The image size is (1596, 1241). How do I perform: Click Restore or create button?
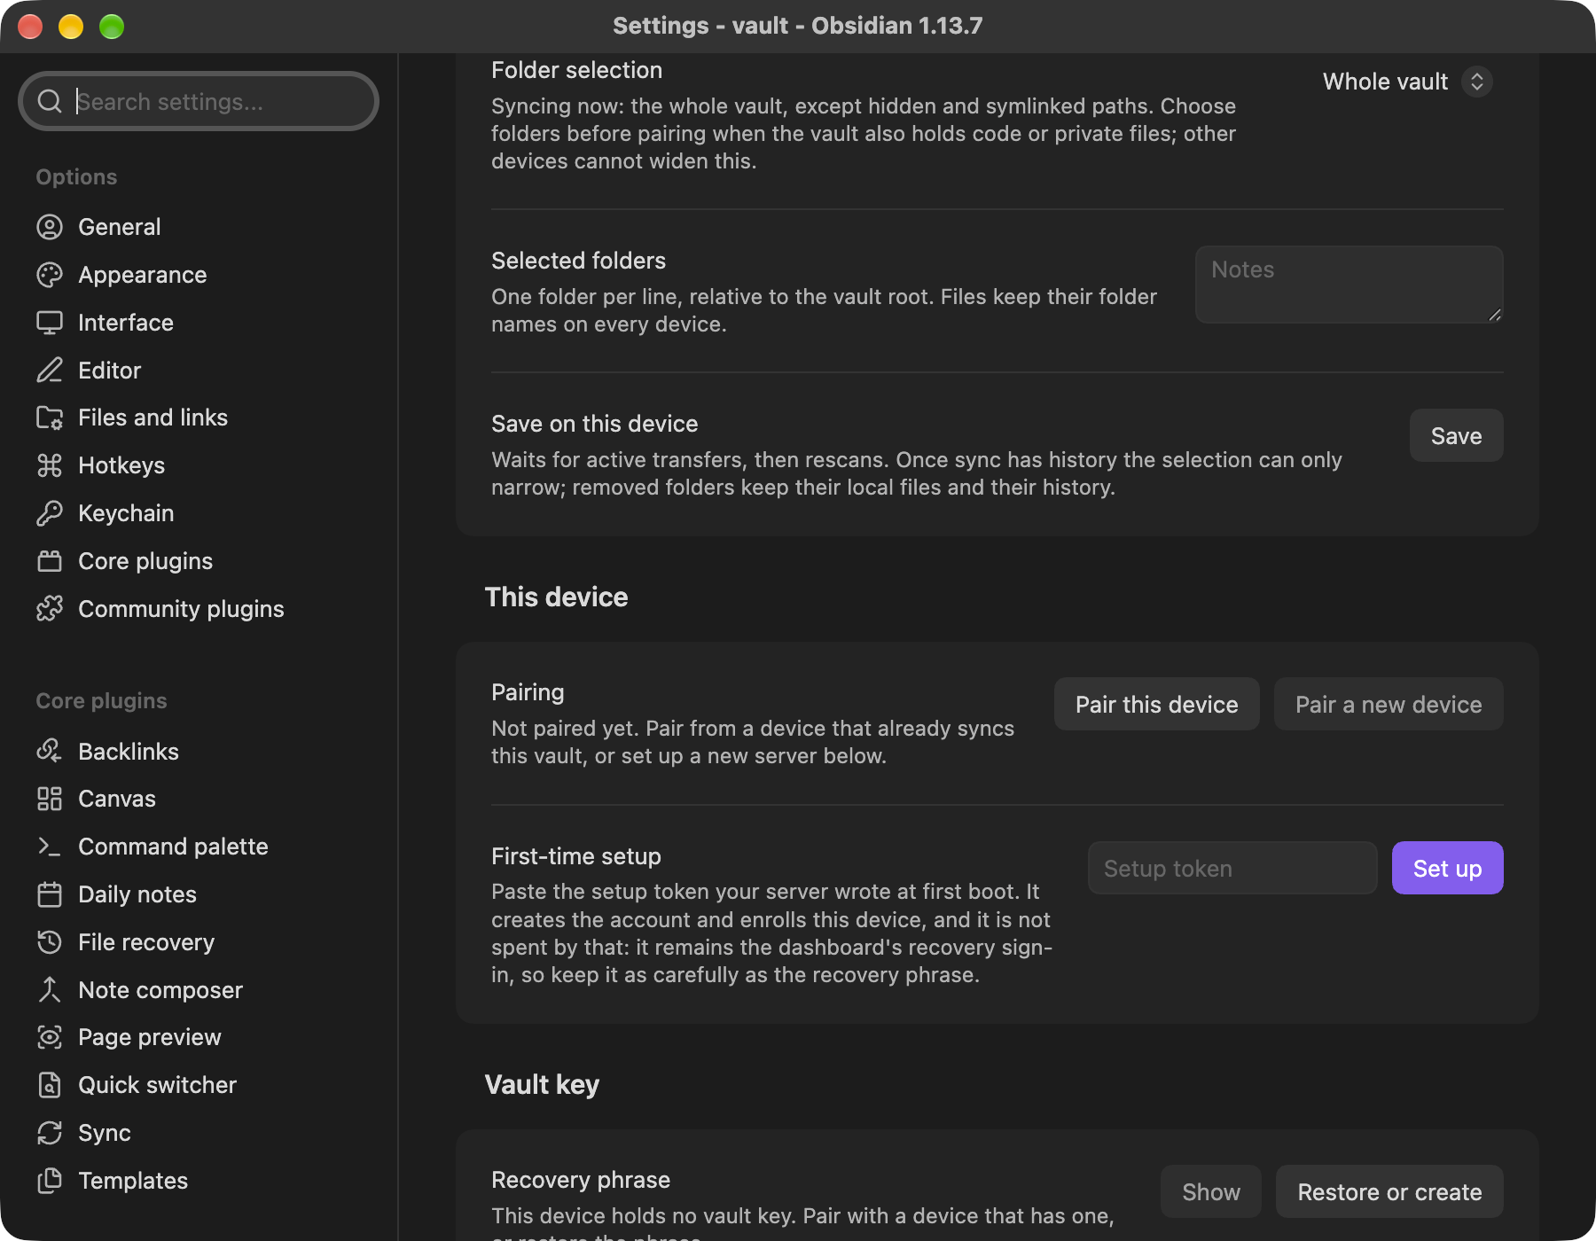pos(1389,1191)
